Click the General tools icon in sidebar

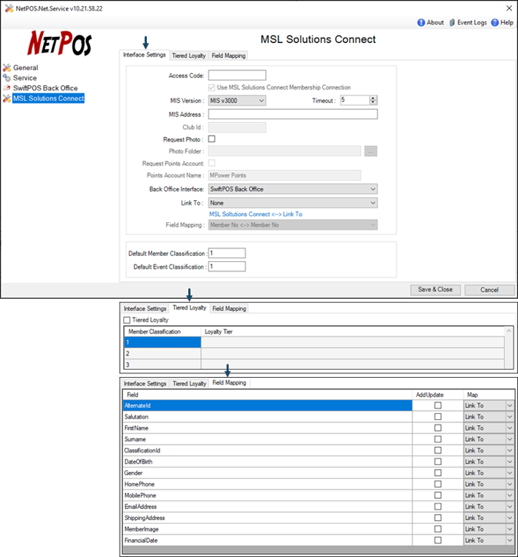[7, 68]
